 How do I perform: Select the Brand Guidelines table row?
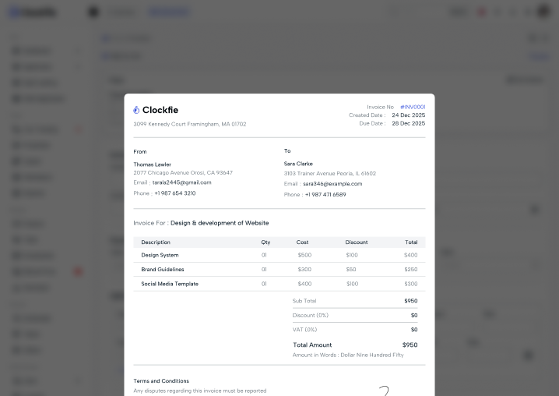[279, 269]
